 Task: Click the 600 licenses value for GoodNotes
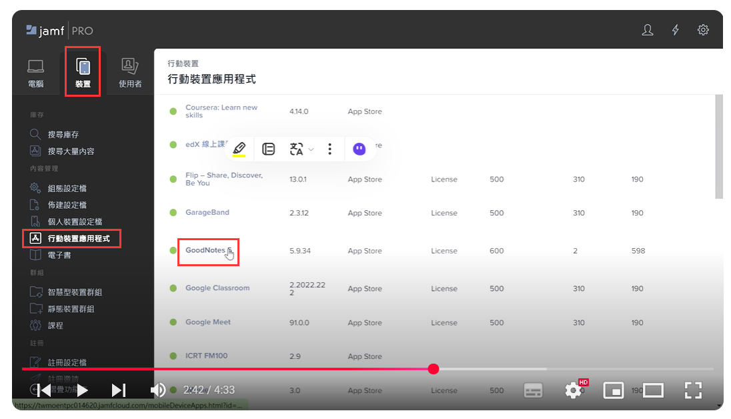click(x=496, y=251)
